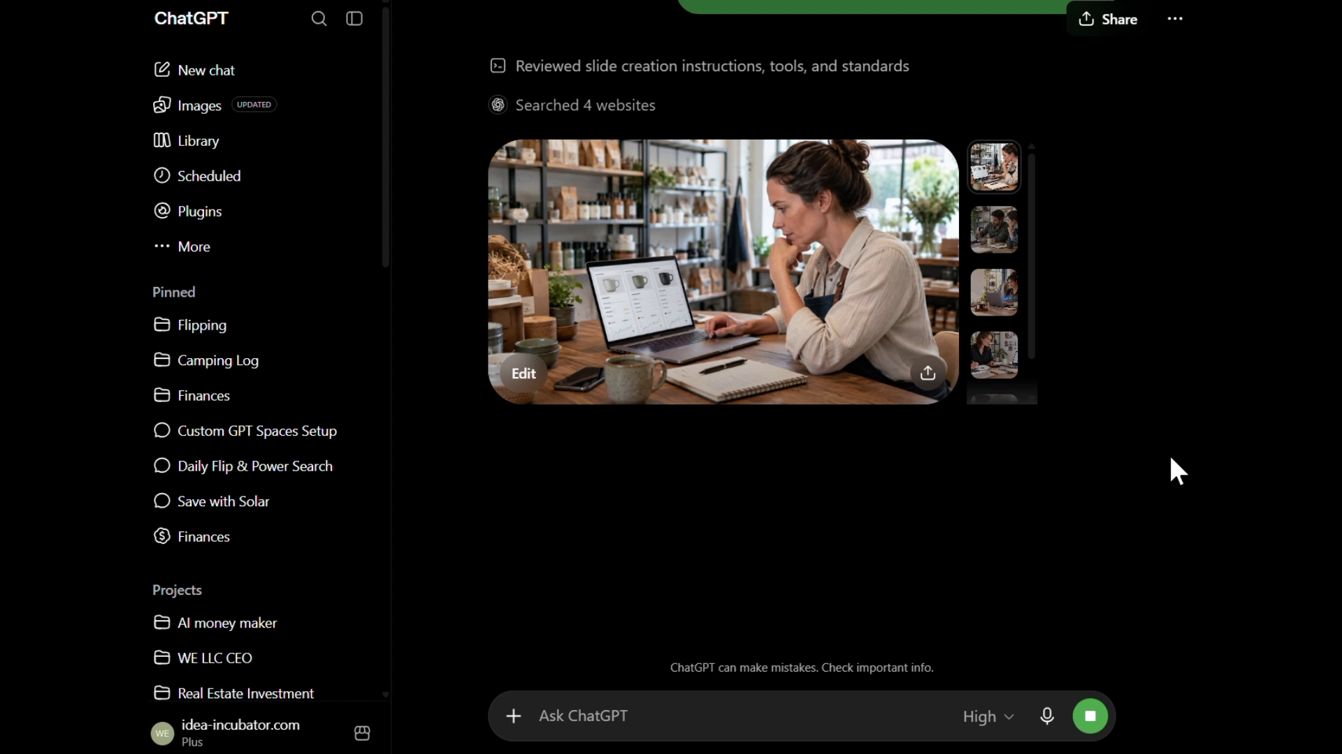Click the share icon on the image
This screenshot has height=754, width=1342.
click(928, 374)
